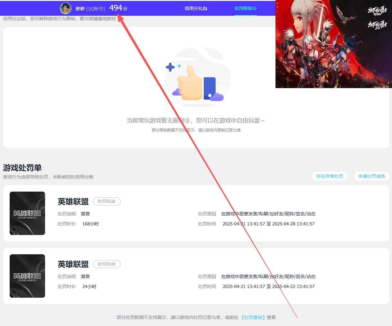
Task: Click the 168小时 duration value
Action: click(x=90, y=224)
